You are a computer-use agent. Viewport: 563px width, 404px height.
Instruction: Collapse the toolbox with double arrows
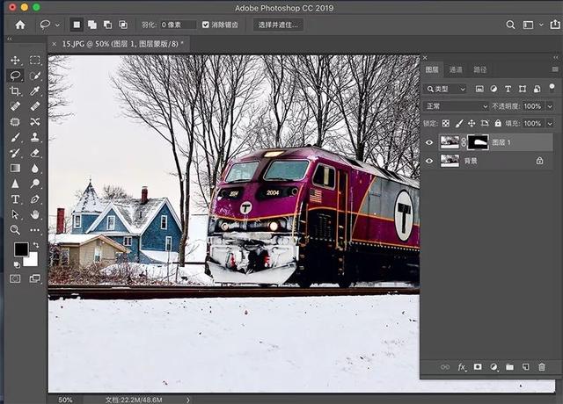[x=10, y=39]
